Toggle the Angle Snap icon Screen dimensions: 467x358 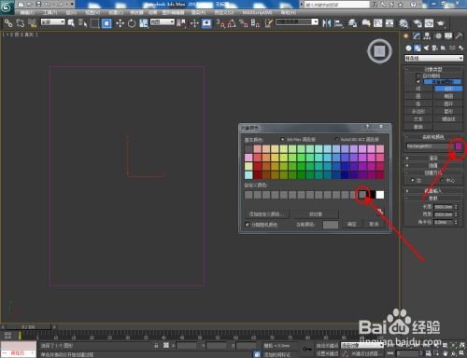click(232, 23)
